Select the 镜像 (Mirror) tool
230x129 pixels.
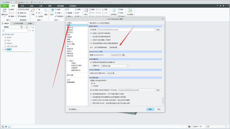(92, 9)
